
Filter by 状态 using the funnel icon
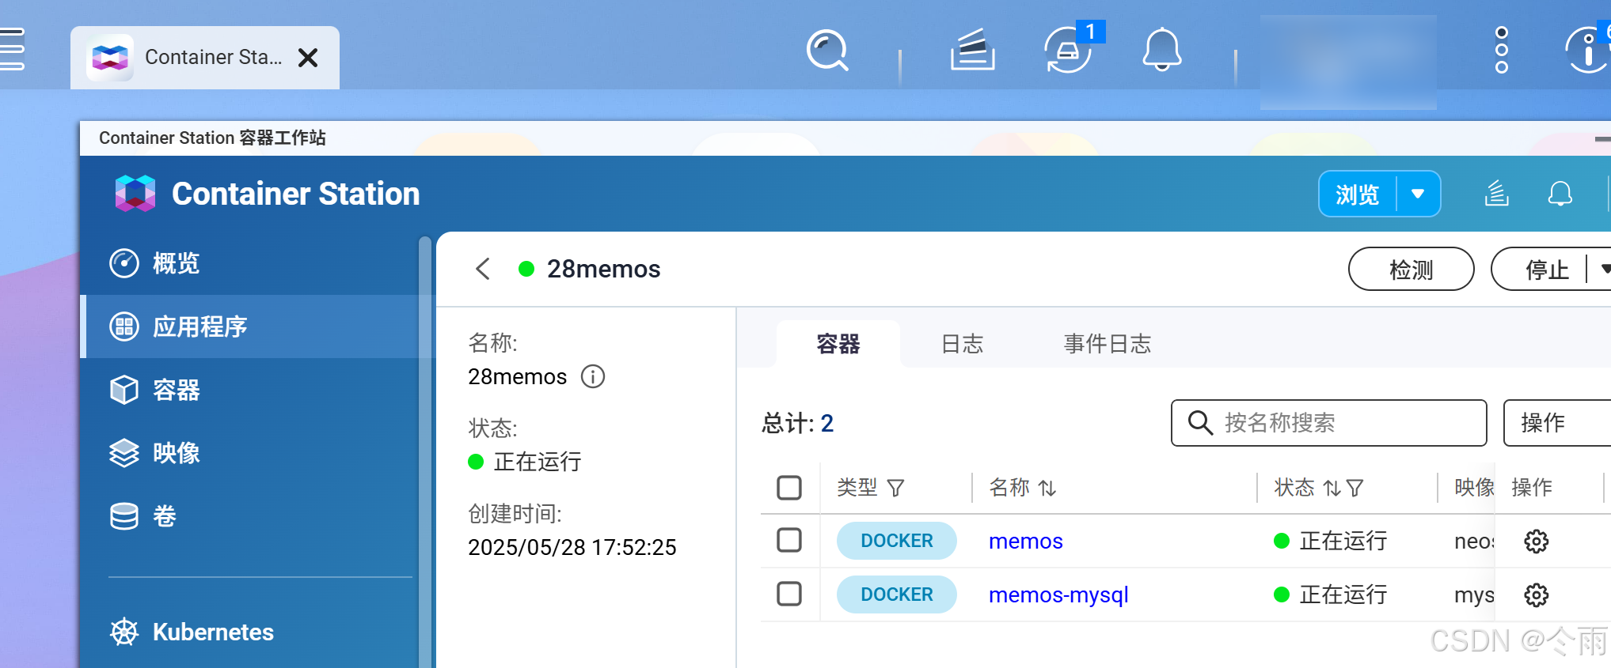1355,488
